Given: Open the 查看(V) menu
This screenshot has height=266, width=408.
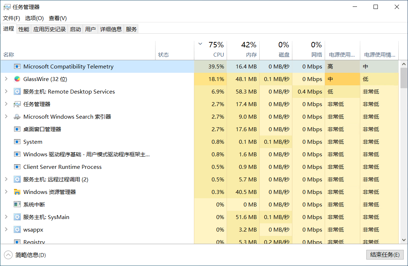Looking at the screenshot, I should pyautogui.click(x=58, y=18).
